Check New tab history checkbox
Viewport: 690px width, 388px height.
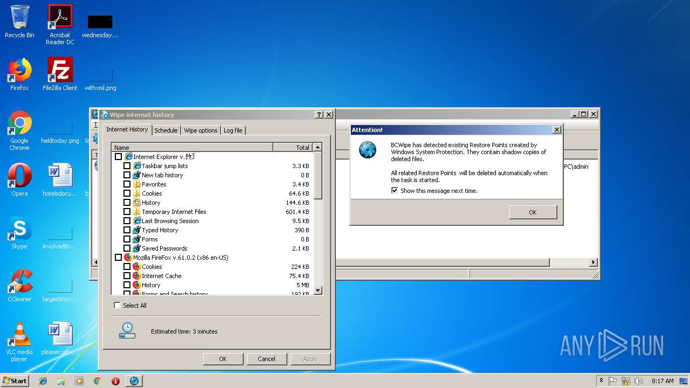tap(127, 175)
